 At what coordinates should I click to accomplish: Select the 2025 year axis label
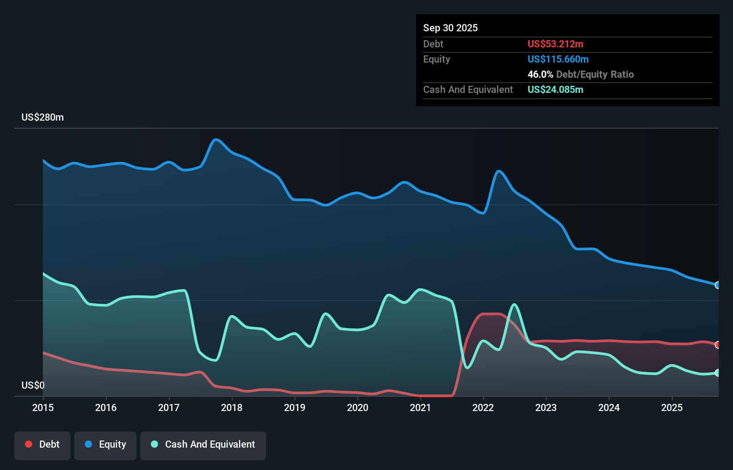[672, 407]
